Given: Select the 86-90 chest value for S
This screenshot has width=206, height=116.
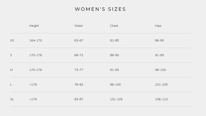Looking at the screenshot, I should 114,55.
